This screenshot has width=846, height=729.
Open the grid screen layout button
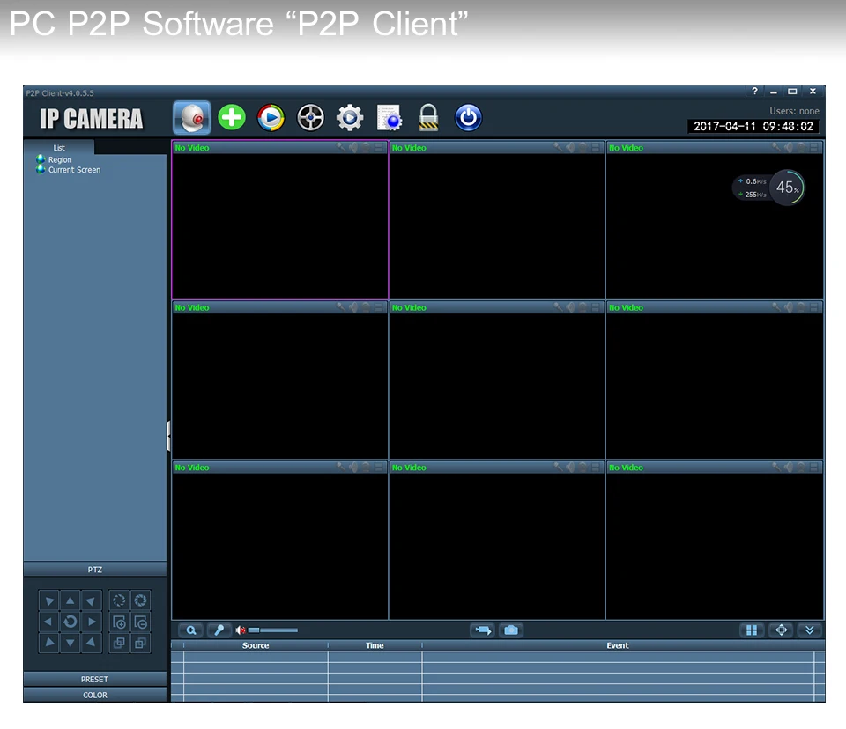point(752,630)
